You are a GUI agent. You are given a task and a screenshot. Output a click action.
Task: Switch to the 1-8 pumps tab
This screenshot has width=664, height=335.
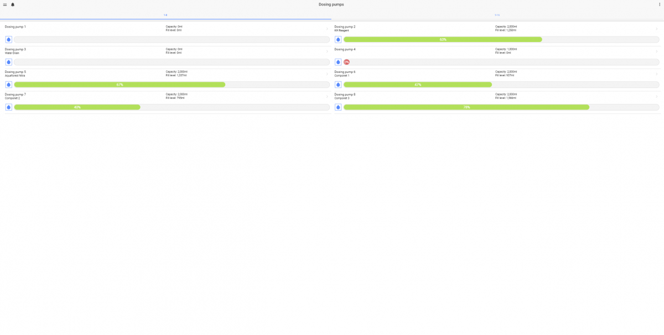tap(165, 15)
